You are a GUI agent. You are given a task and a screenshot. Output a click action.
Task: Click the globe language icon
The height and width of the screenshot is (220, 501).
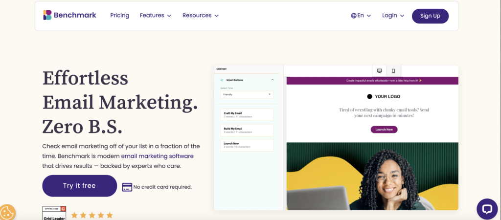click(x=354, y=16)
